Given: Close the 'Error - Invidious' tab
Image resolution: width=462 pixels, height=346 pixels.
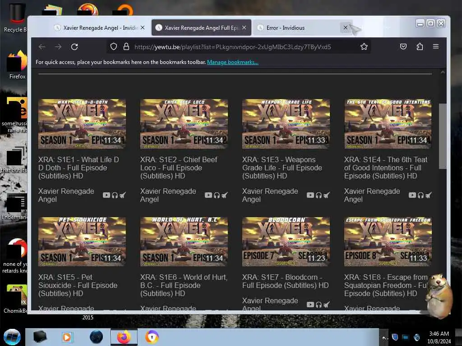Looking at the screenshot, I should click(x=345, y=27).
